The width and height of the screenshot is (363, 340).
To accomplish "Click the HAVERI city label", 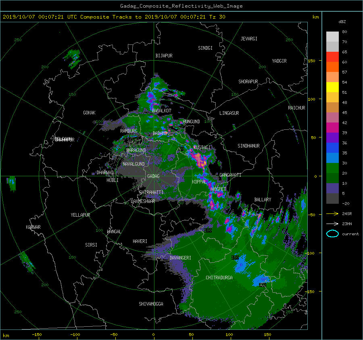I will [140, 241].
